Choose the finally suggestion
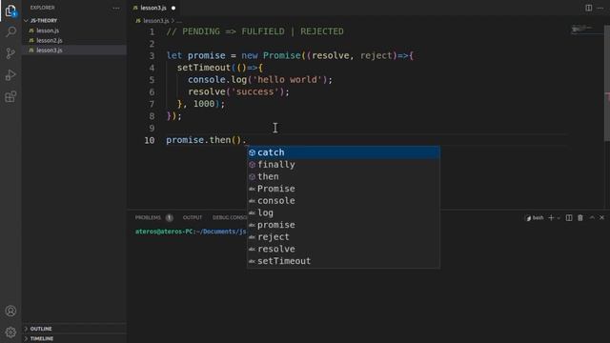Viewport: 610px width, 343px height. point(343,165)
